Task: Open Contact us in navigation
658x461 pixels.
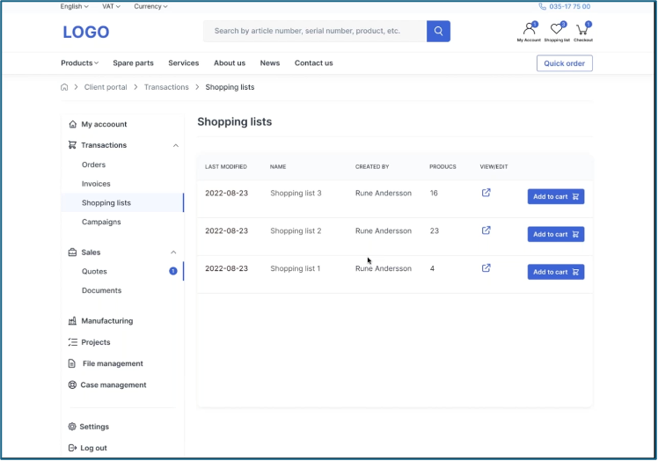Action: point(313,63)
